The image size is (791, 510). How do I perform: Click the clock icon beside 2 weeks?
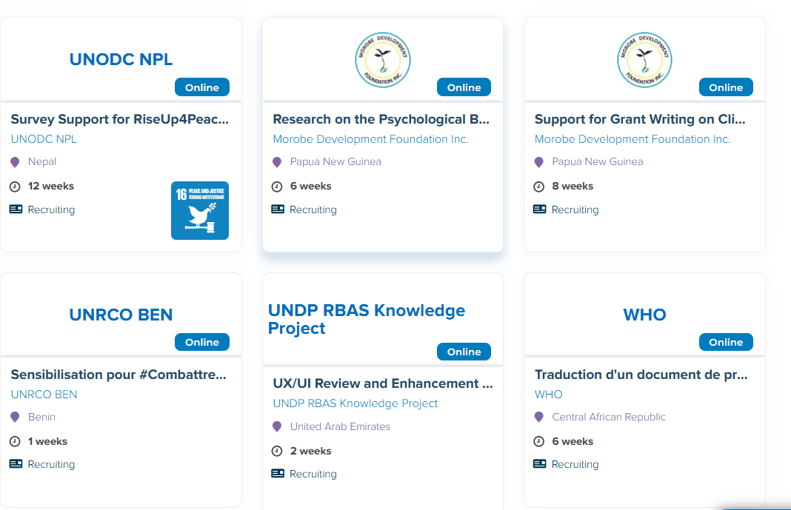click(x=277, y=451)
